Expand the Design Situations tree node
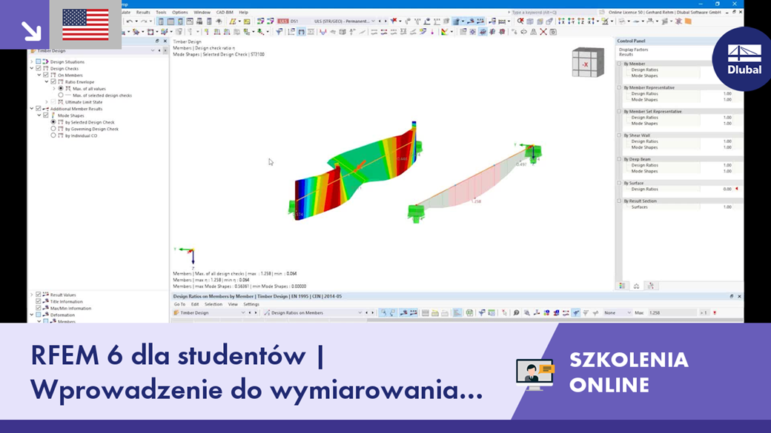Viewport: 771px width, 433px height. point(31,61)
